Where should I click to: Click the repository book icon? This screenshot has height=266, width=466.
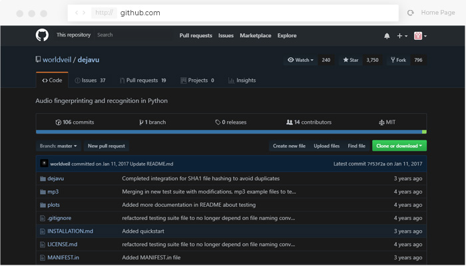point(38,59)
